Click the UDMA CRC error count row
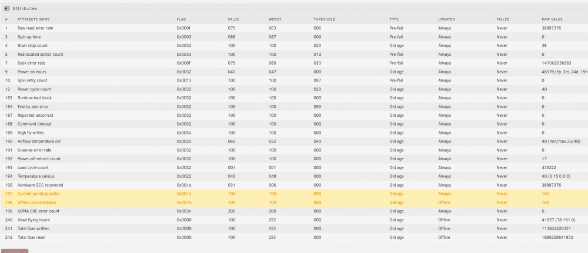588x253 pixels. [294, 211]
